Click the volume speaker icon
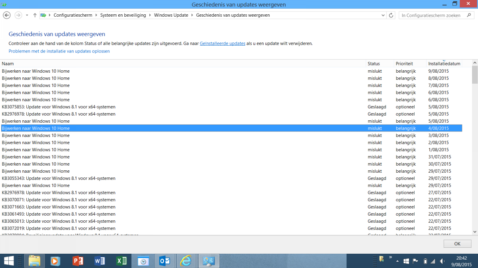Image resolution: width=478 pixels, height=268 pixels. (x=443, y=261)
